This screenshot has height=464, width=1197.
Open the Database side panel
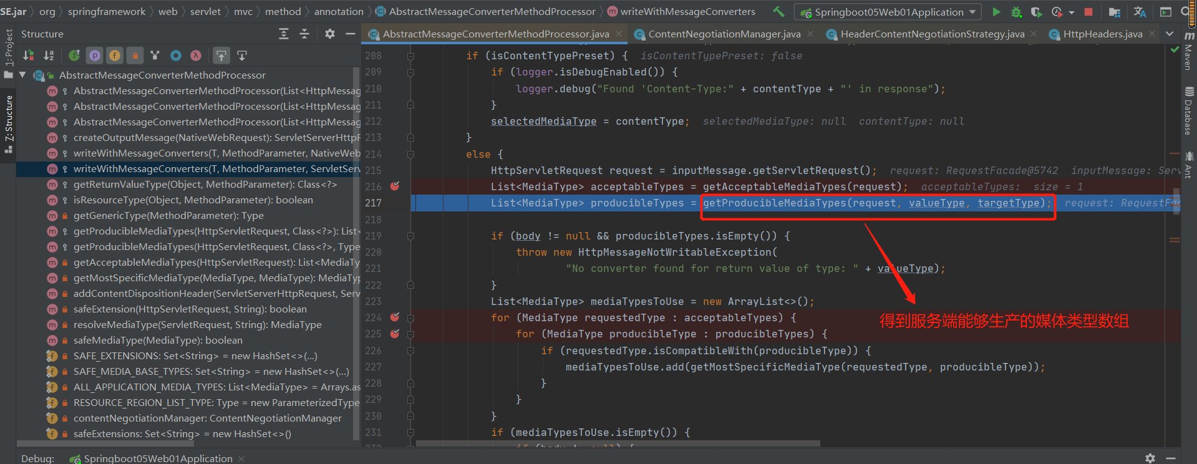click(1188, 111)
